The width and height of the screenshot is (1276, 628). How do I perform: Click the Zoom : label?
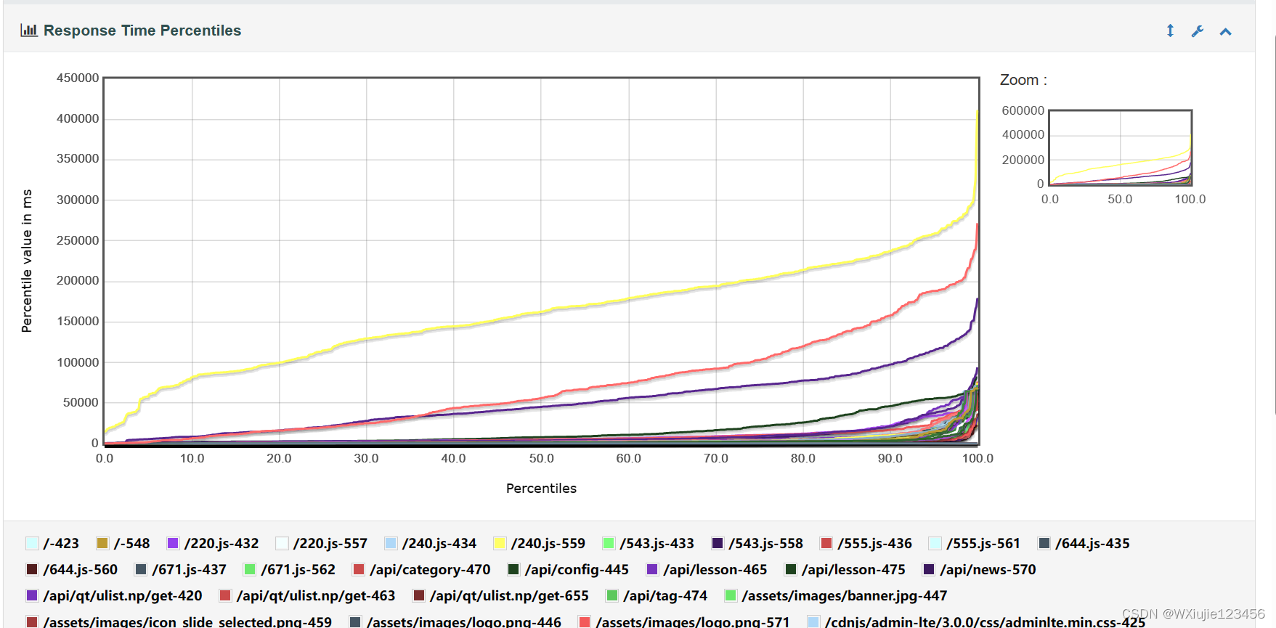[1023, 80]
